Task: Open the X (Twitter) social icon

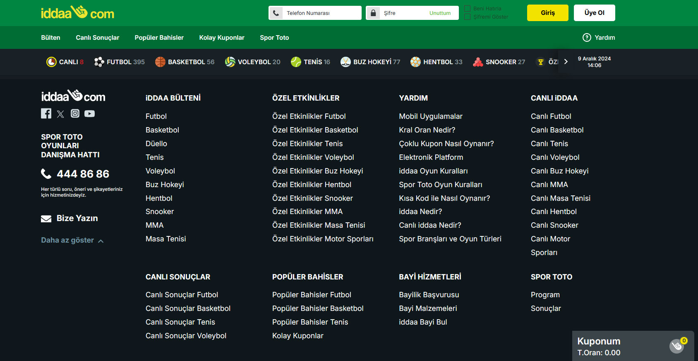Action: tap(60, 114)
